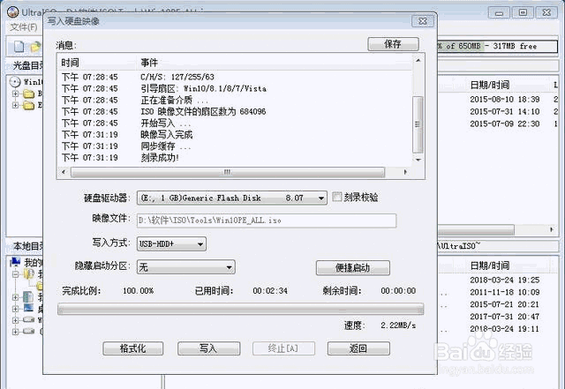Select the log row 开始写入 ...
Screen dimensions: 565x389
[235, 123]
